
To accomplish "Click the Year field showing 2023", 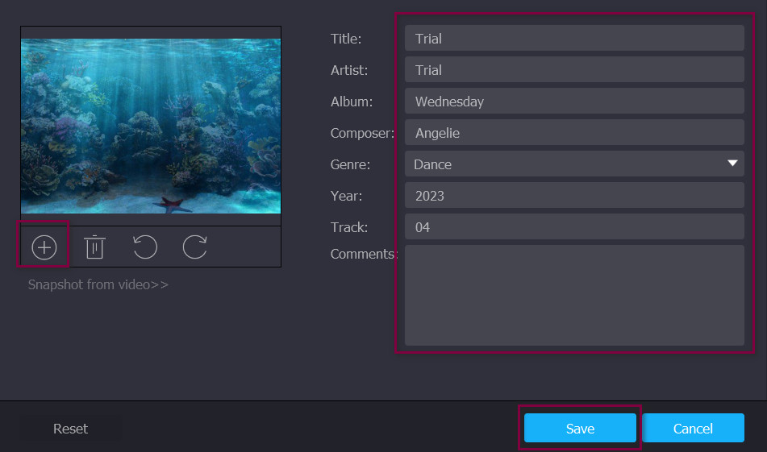I will tap(573, 196).
